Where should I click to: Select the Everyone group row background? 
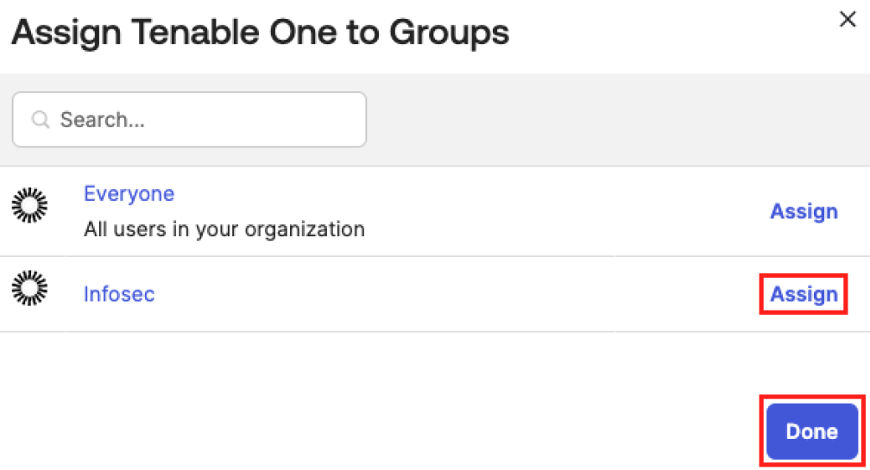(x=518, y=211)
